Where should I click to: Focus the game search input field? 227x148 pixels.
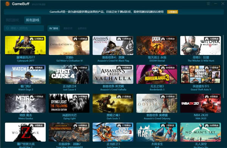[x=24, y=28]
